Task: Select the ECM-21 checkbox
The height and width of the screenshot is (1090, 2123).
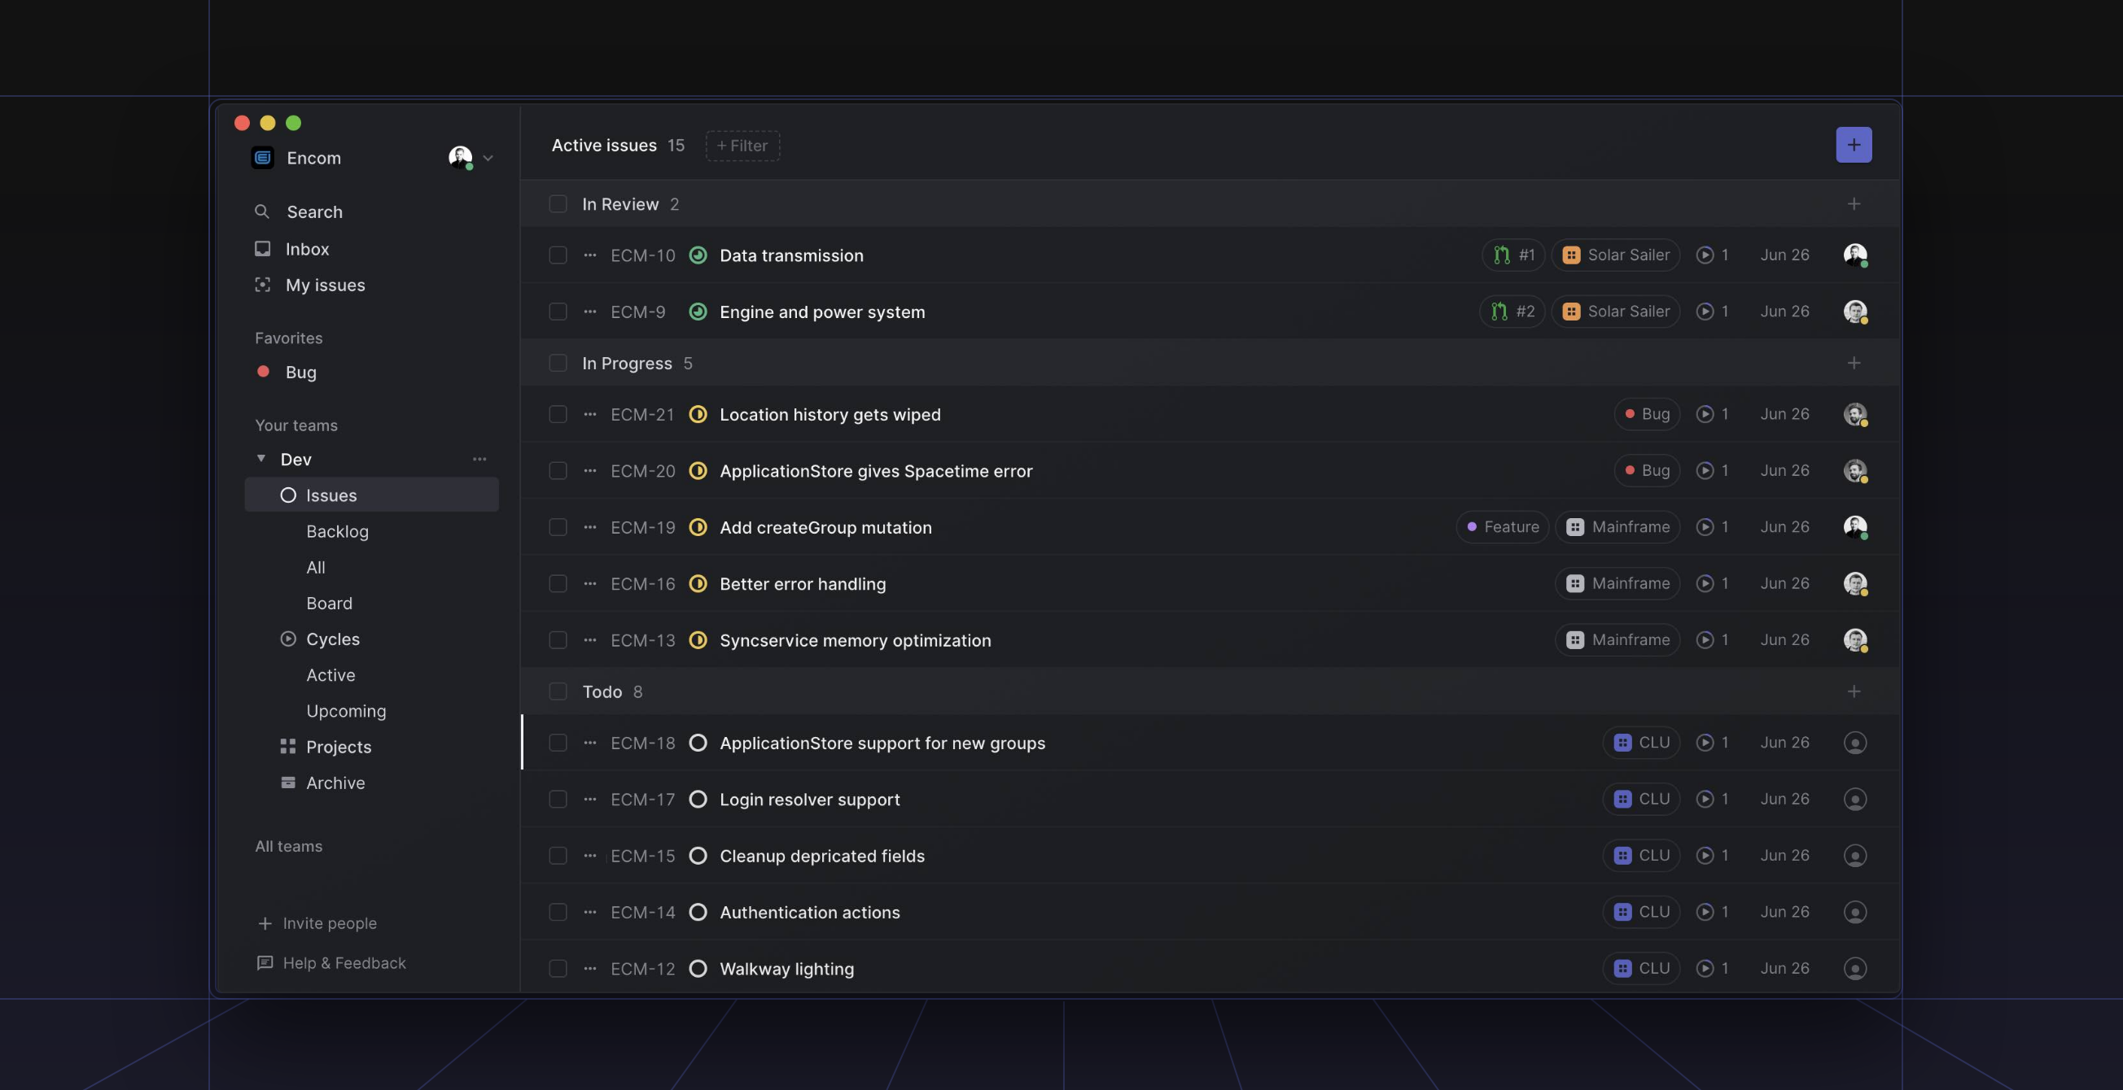Action: tap(558, 414)
